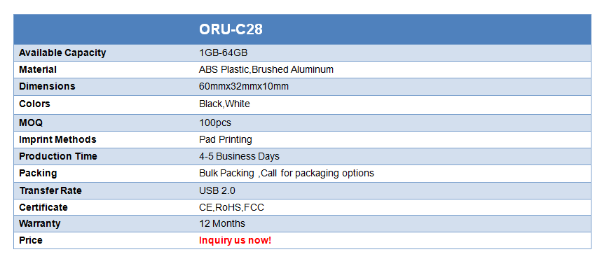595x259 pixels.
Task: Click the '4-5 Business Days' production time
Action: (240, 156)
